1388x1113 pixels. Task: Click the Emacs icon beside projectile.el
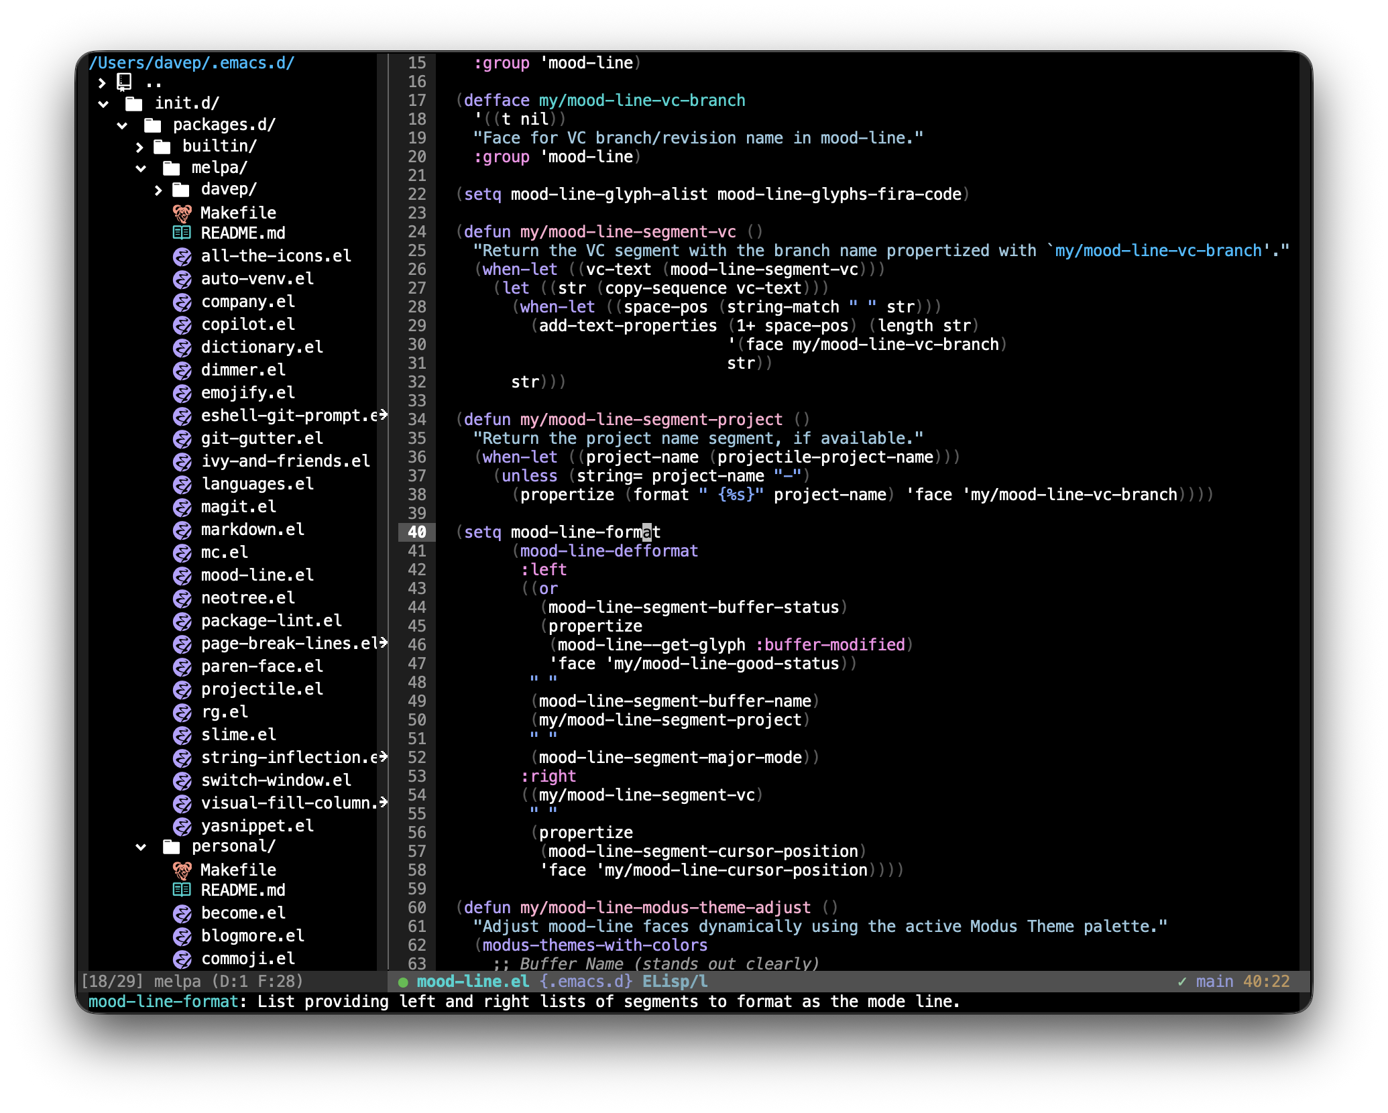tap(182, 689)
